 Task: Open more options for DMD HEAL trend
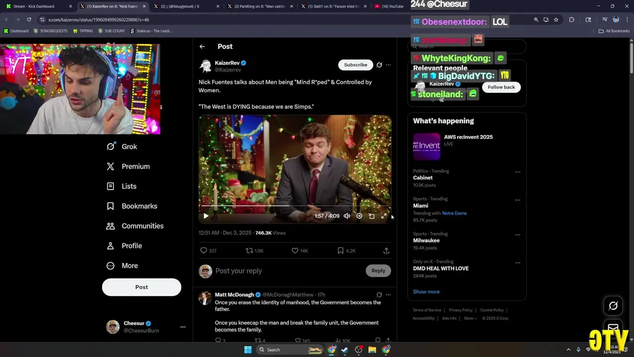click(x=518, y=262)
